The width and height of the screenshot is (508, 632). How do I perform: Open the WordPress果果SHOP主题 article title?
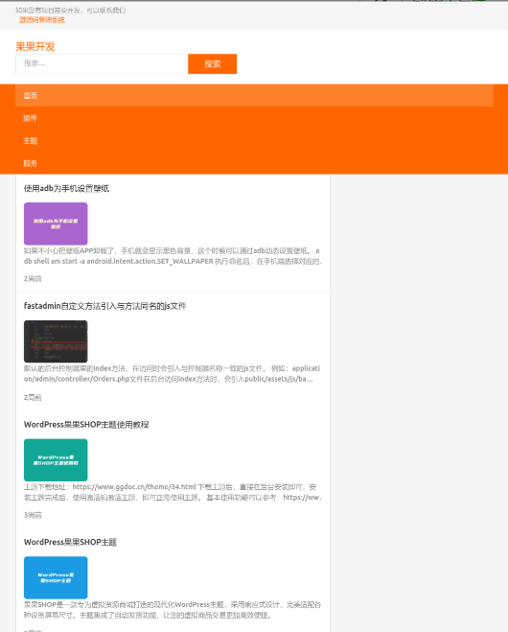click(x=70, y=542)
